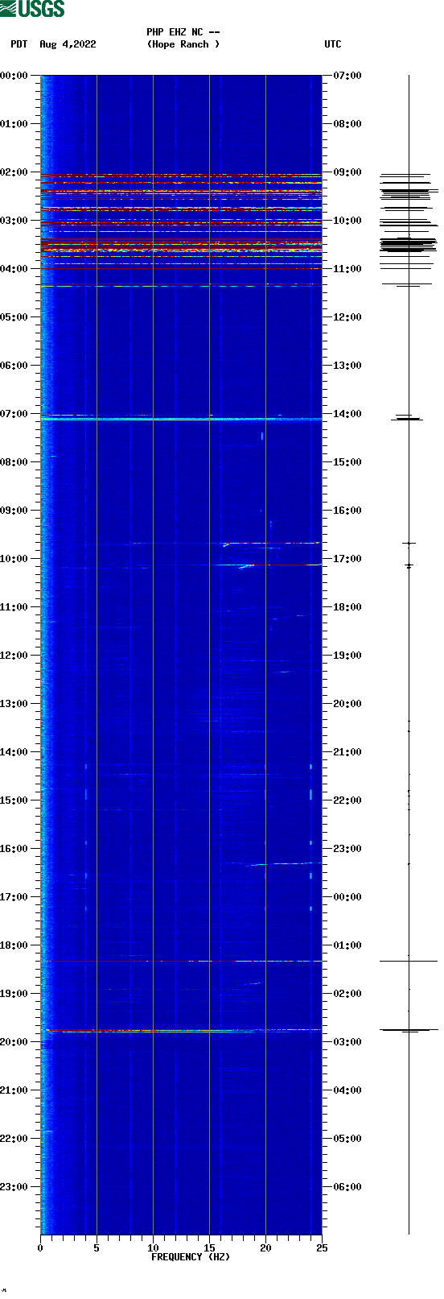Image resolution: width=444 pixels, height=1299 pixels.
Task: Click the 'UTC' timezone label
Action: pos(333,44)
